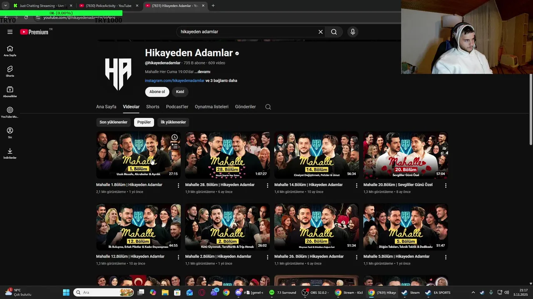The width and height of the screenshot is (533, 299).
Task: Open İndirilenler in the sidebar
Action: click(x=10, y=153)
